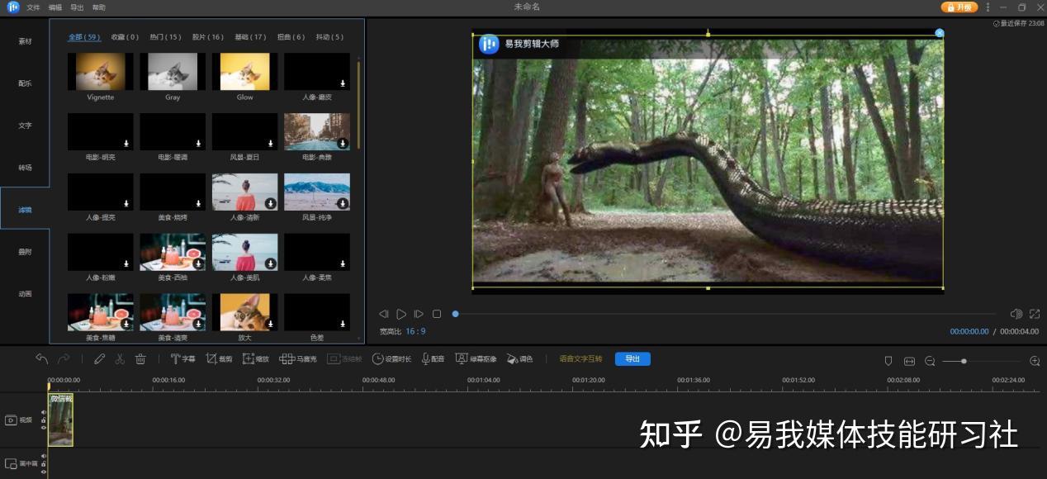Download the 电影-典雅 filter
Image resolution: width=1047 pixels, height=479 pixels.
(x=343, y=144)
